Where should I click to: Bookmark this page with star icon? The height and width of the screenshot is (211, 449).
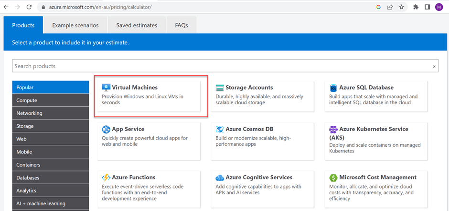(402, 7)
